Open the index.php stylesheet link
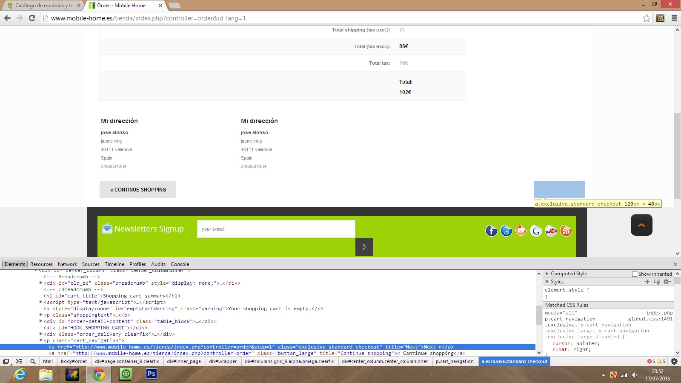Viewport: 681px width, 383px height. [659, 313]
